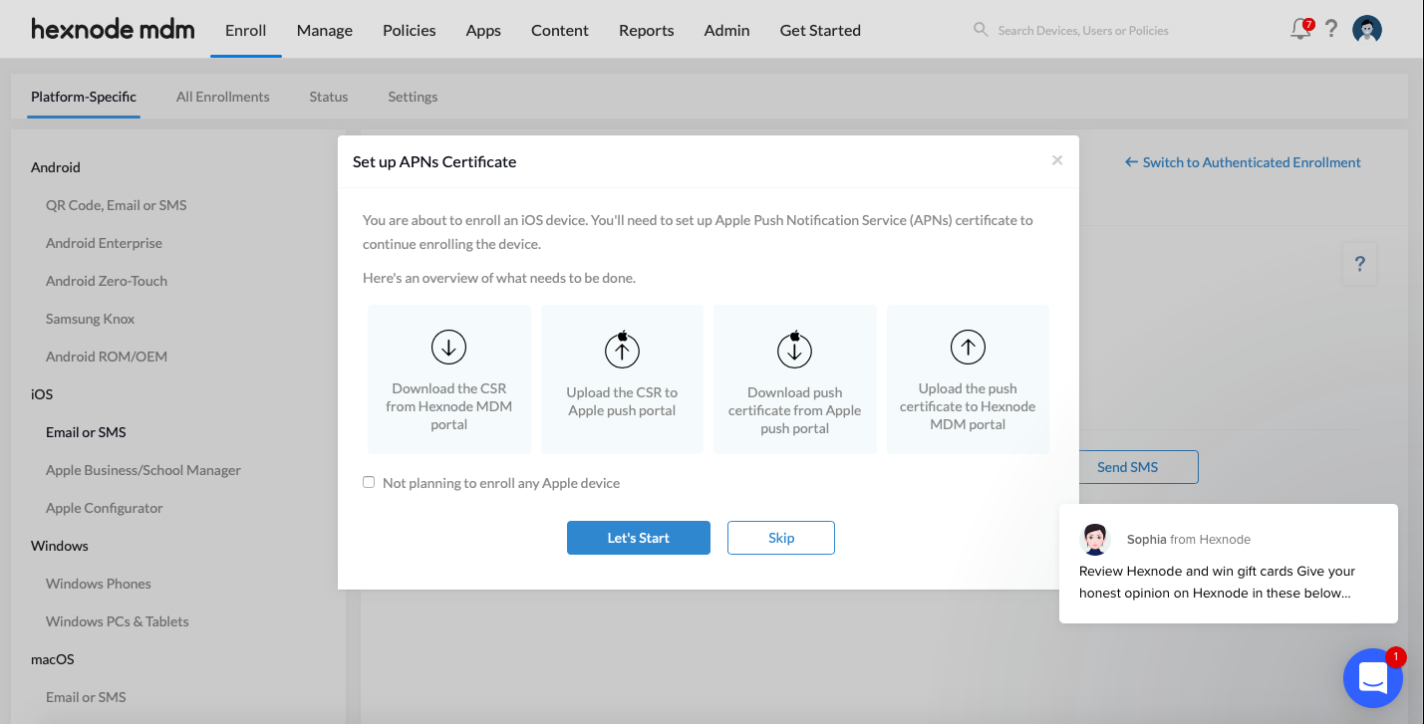Open the notifications bell icon
Screen dimensions: 1424x724
(1300, 30)
